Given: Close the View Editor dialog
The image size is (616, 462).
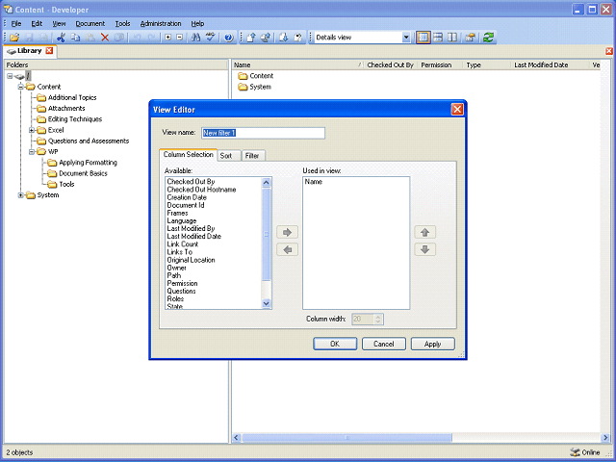Looking at the screenshot, I should pyautogui.click(x=457, y=110).
